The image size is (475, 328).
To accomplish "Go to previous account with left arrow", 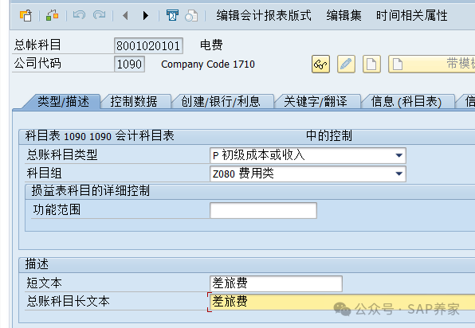I will coord(125,15).
